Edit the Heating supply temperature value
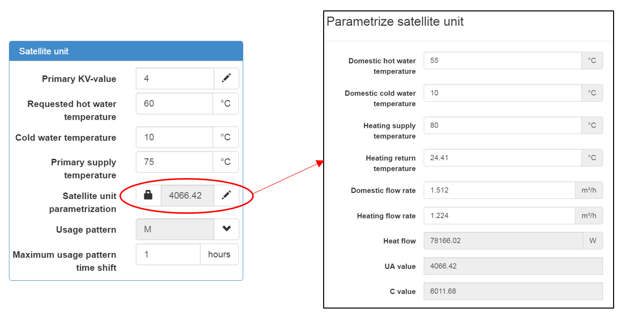 tap(502, 126)
